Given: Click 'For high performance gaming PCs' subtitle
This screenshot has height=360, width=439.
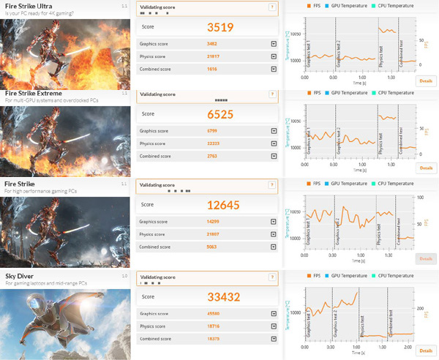Looking at the screenshot, I should click(40, 191).
